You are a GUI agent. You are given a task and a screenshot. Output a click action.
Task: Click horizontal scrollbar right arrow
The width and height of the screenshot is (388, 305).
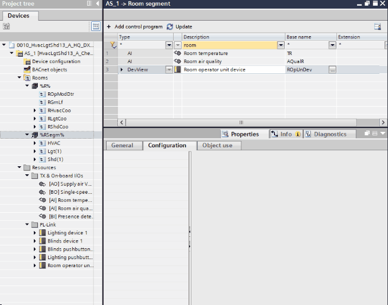coord(383,122)
